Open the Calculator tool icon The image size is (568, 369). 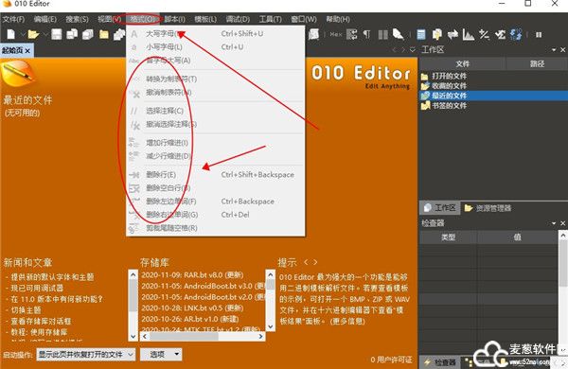pos(421,34)
